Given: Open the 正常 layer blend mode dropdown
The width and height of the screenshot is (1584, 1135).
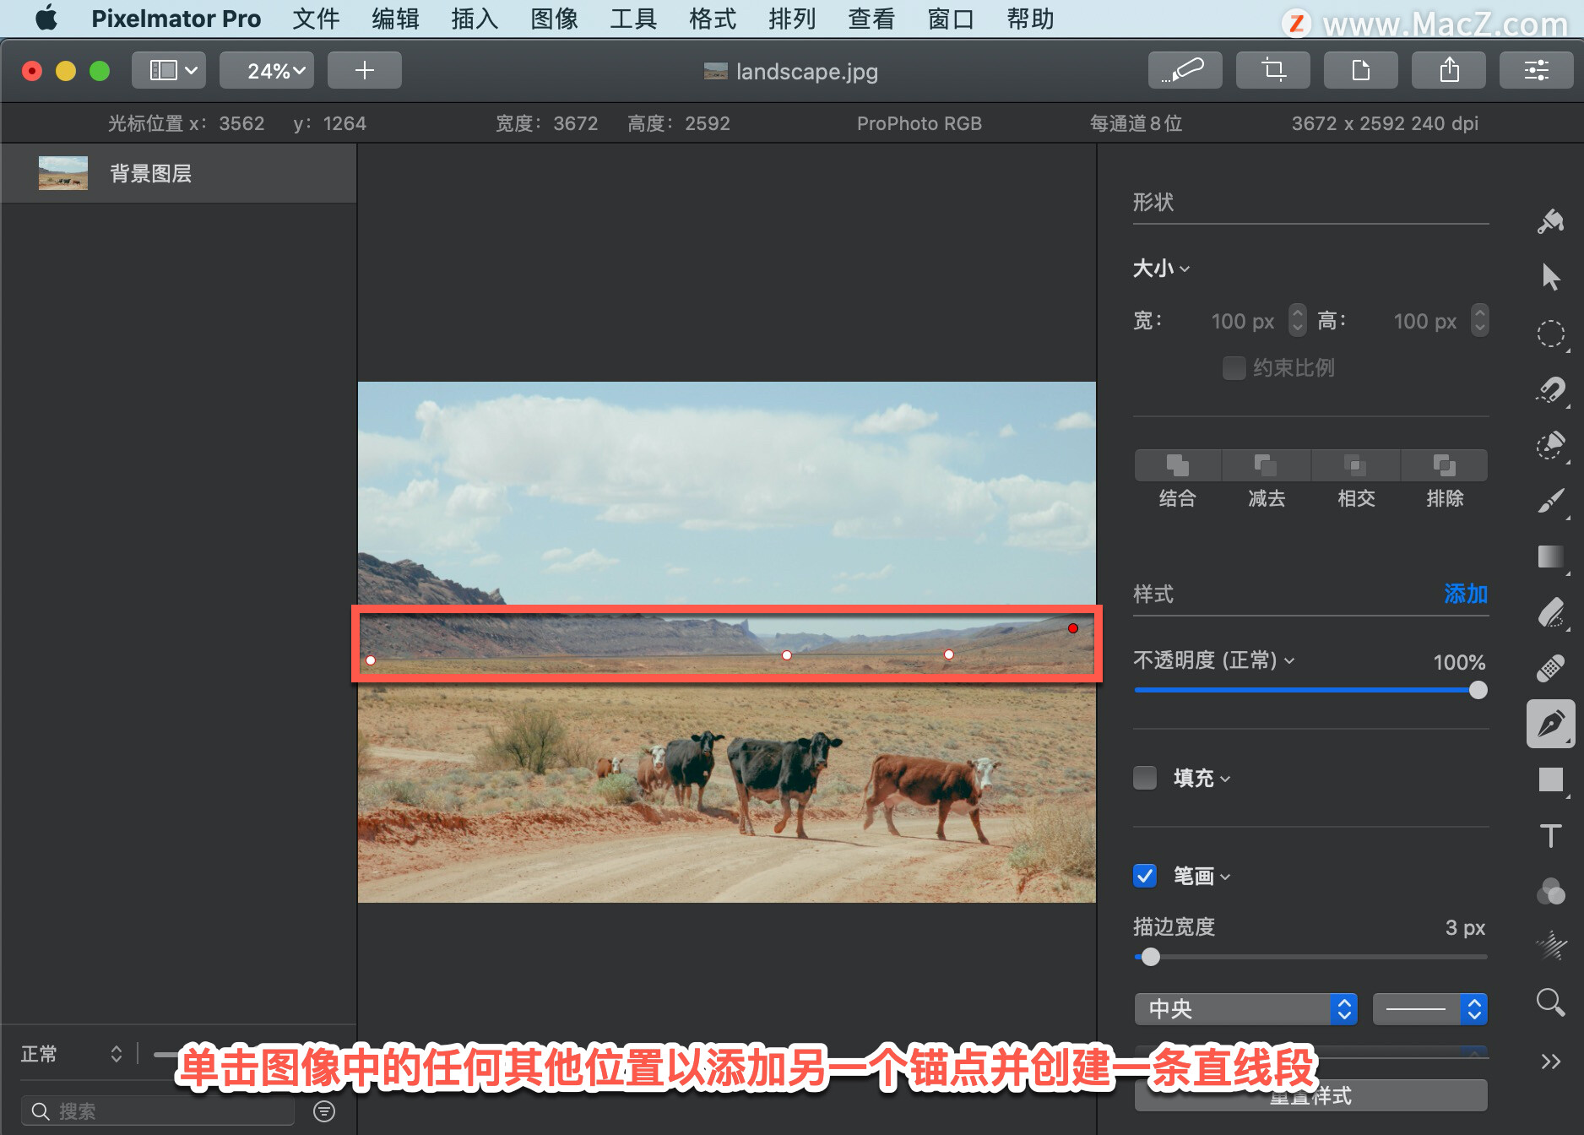Looking at the screenshot, I should [x=73, y=1054].
